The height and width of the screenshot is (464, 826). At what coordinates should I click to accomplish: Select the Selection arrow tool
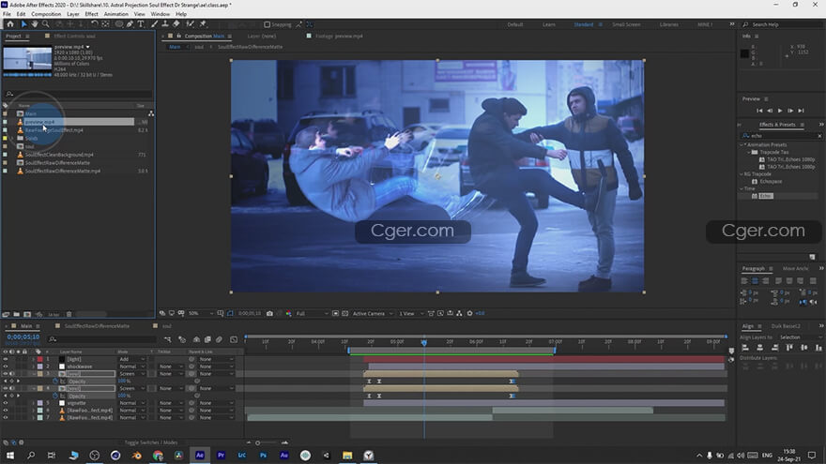click(23, 24)
